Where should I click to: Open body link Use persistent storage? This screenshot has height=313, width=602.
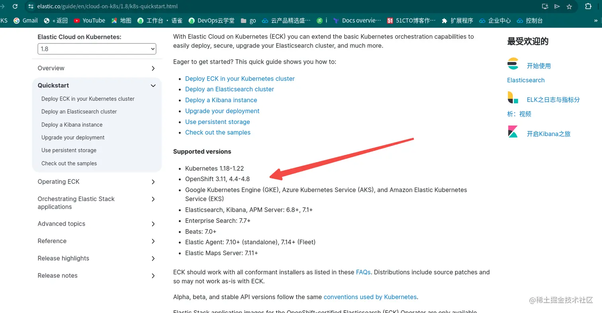(x=217, y=122)
